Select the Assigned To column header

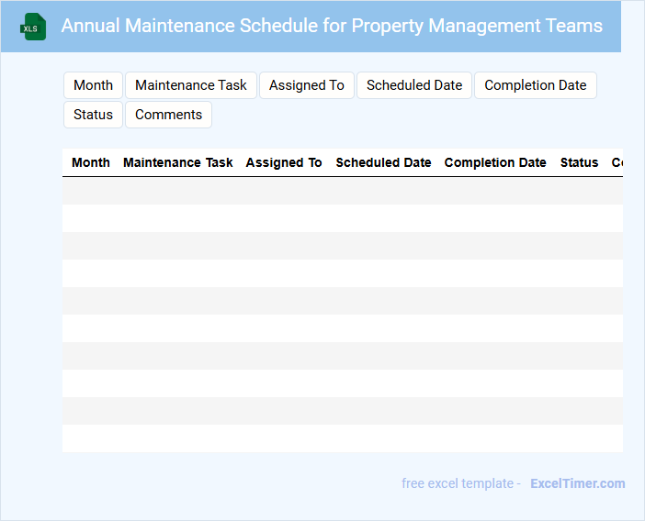(x=284, y=162)
